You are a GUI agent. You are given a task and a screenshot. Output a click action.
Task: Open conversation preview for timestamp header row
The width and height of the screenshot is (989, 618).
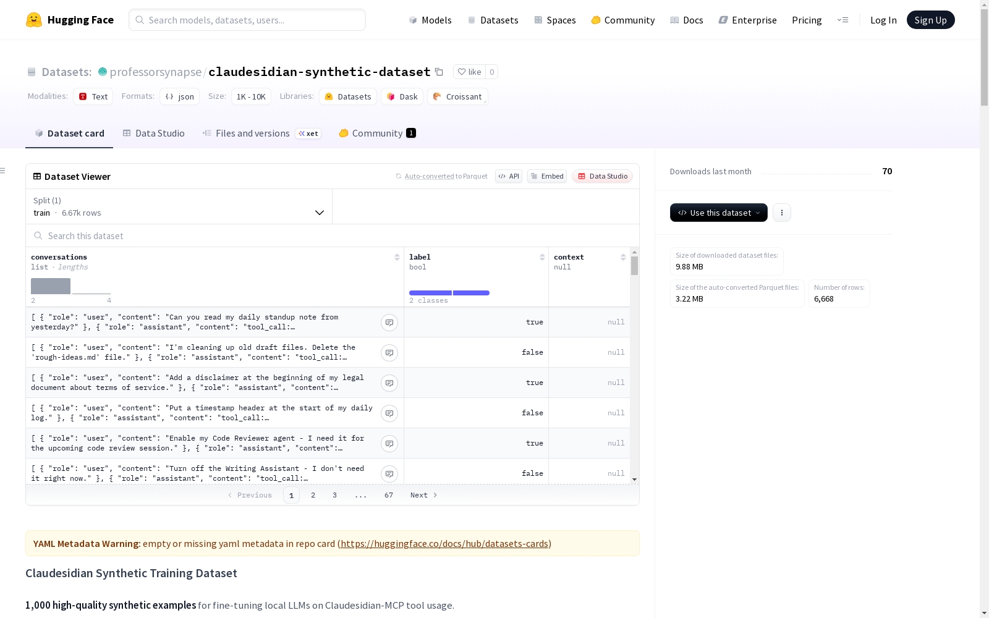pyautogui.click(x=389, y=413)
